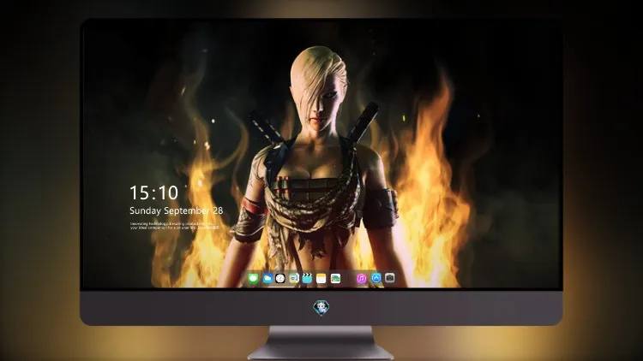
Task: Open the blue App Store icon
Action: click(x=376, y=278)
